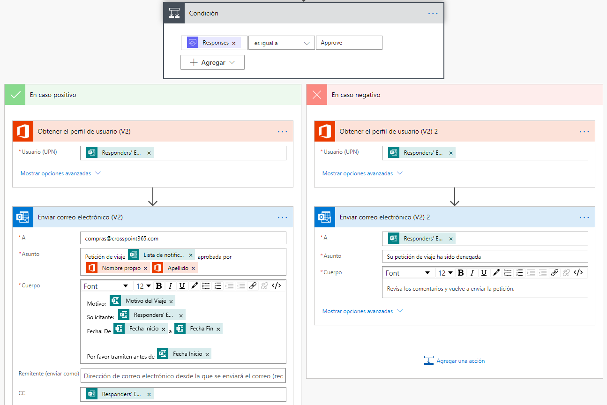Open menu for Enviar correo electrónico (V2)
Image resolution: width=607 pixels, height=405 pixels.
[x=282, y=217]
